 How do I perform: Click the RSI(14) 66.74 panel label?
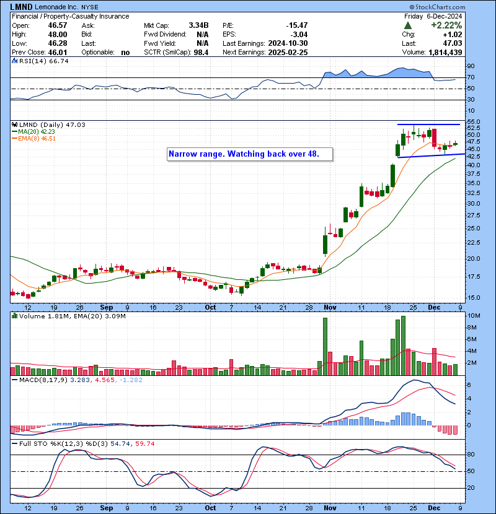point(43,61)
